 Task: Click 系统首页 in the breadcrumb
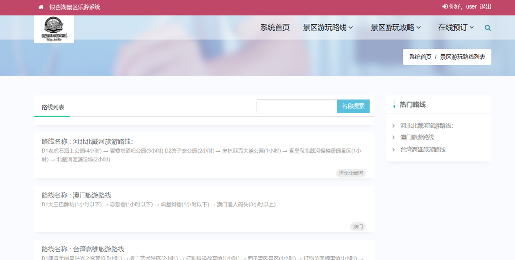420,57
